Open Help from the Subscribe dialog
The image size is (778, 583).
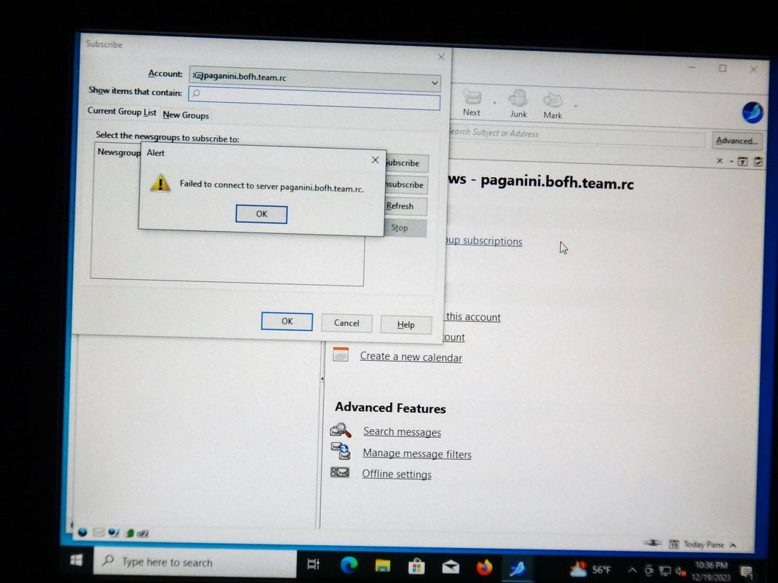(x=406, y=325)
